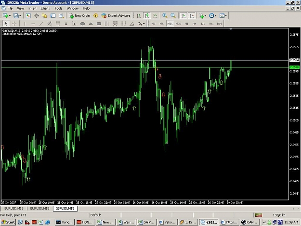Viewport: 301px width, 226px height.
Task: Click the yellow diamond alert icon
Action: [96, 15]
